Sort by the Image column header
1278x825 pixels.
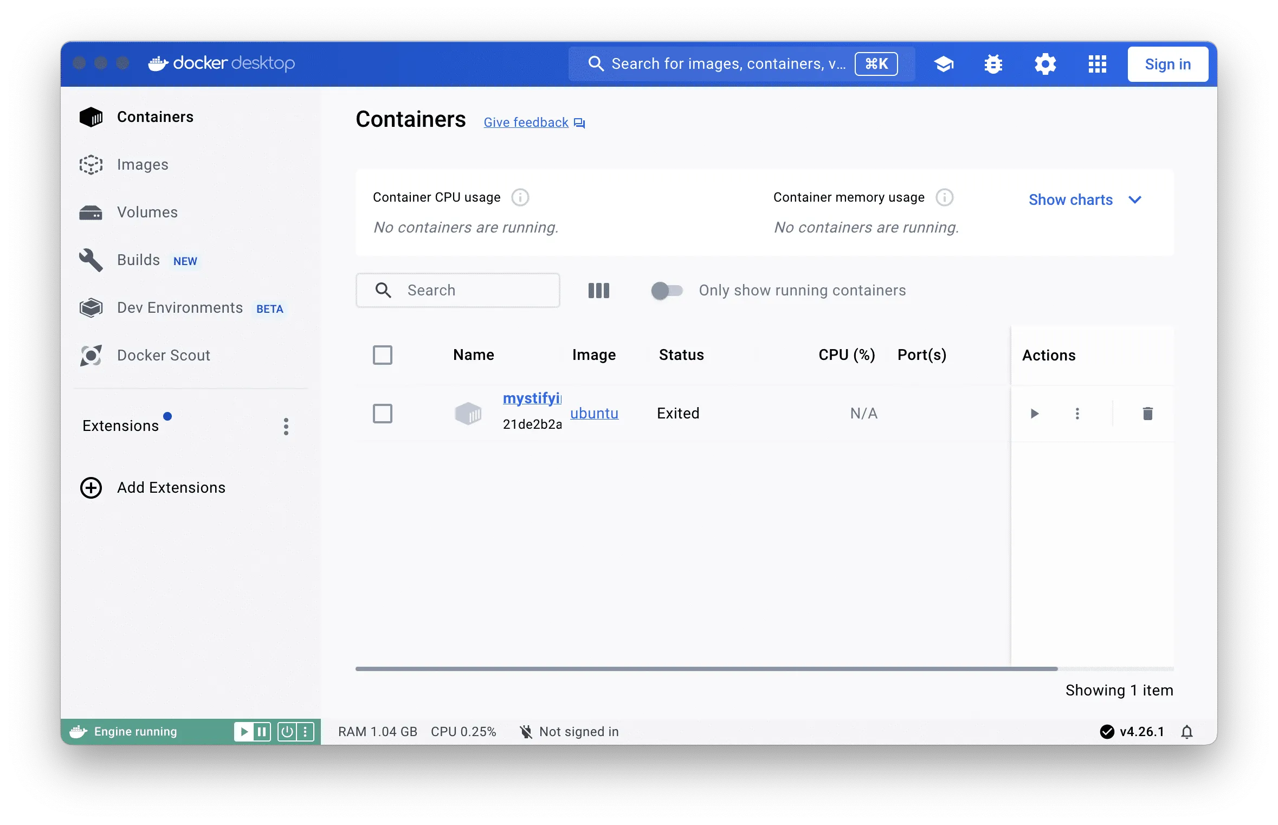pos(593,355)
